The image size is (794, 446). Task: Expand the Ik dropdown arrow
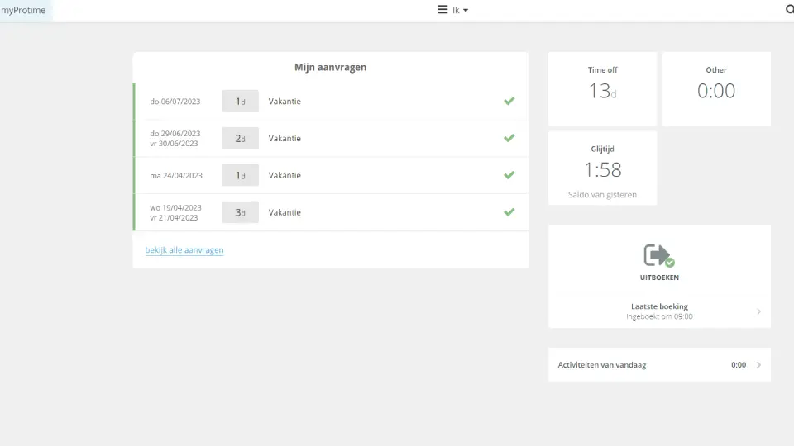click(466, 11)
